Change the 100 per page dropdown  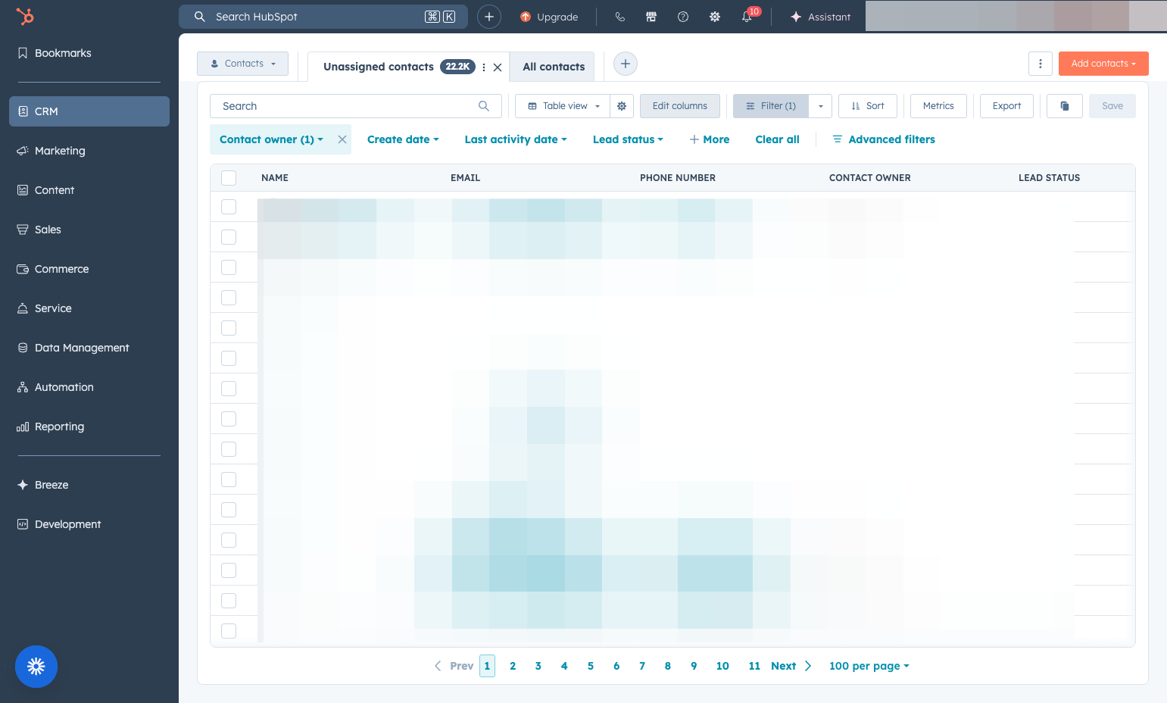[x=869, y=666]
